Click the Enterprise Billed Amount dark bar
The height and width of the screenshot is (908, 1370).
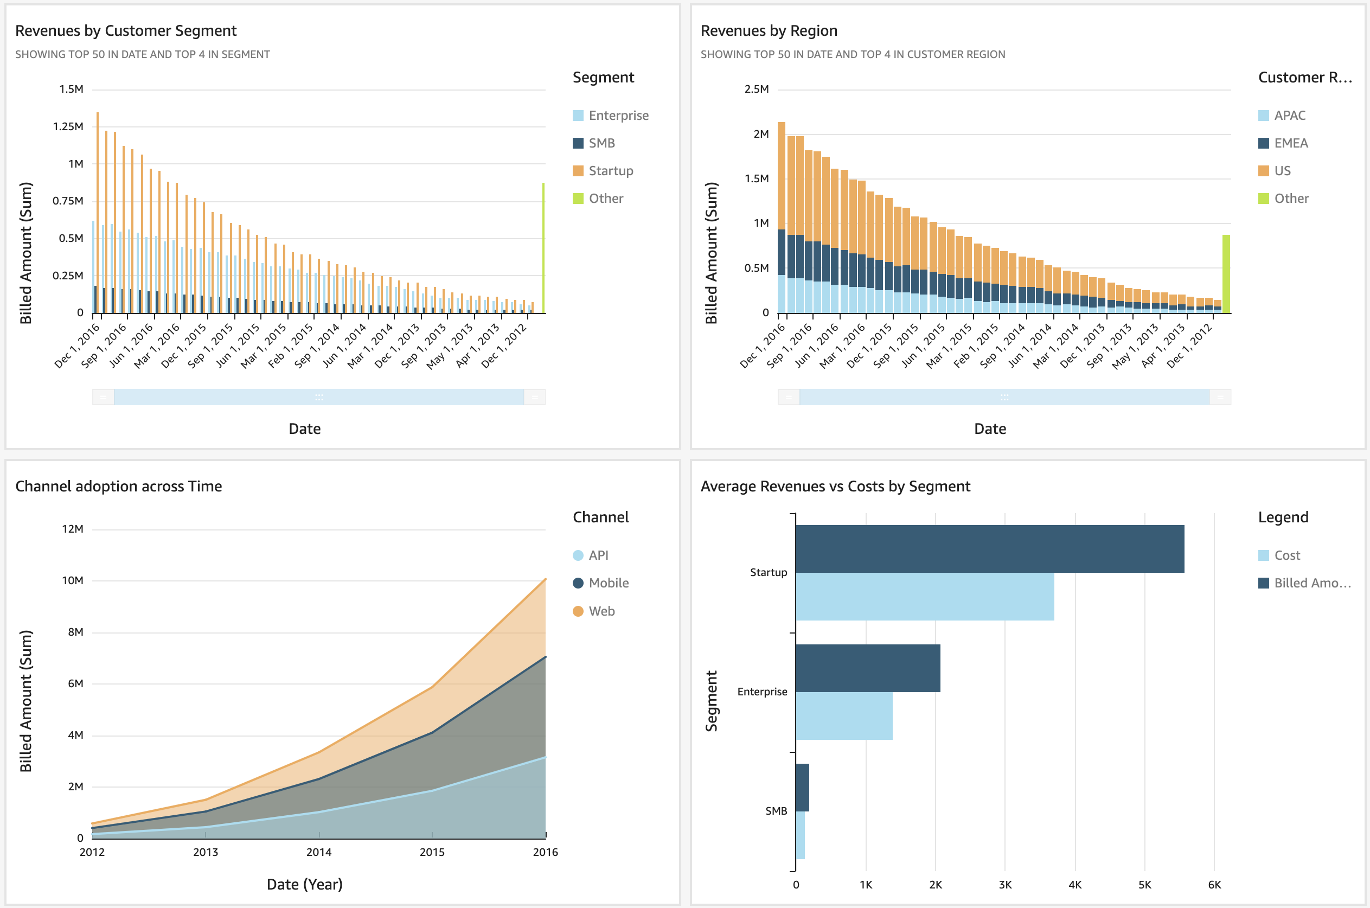(x=868, y=668)
